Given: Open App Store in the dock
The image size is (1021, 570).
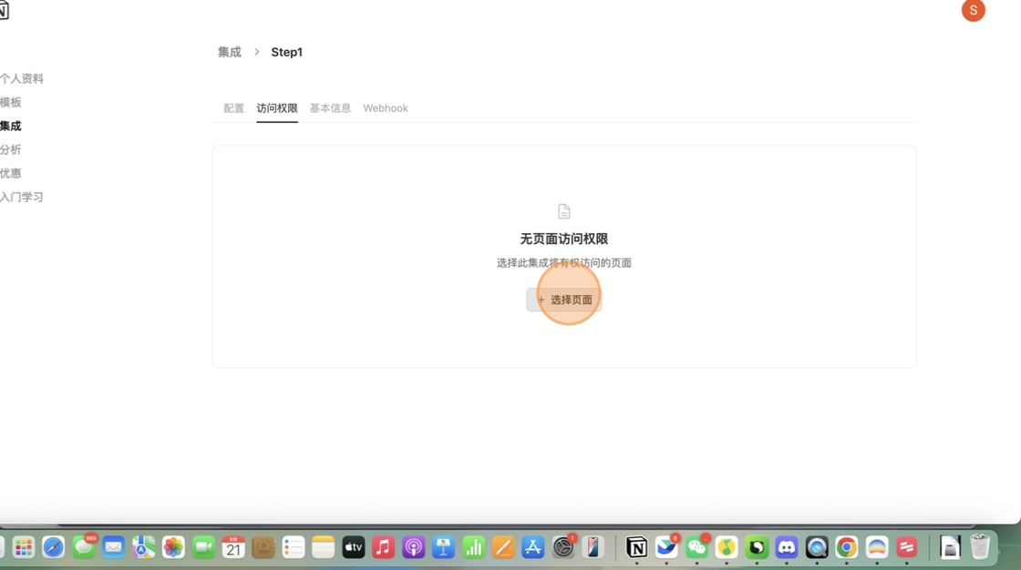Looking at the screenshot, I should [533, 547].
